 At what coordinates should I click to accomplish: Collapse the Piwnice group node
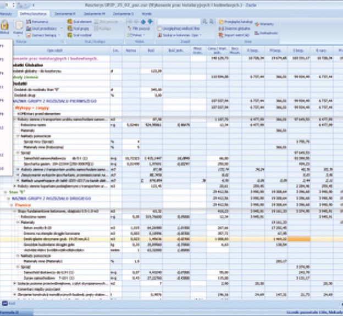pos(12,205)
